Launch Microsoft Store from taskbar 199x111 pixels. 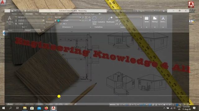[32, 108]
